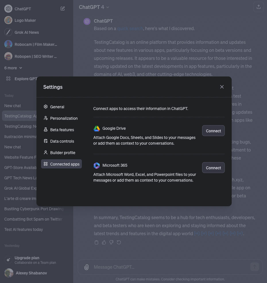This screenshot has width=267, height=283.
Task: Click the ChatGPT logo in sidebar
Action: (8, 9)
